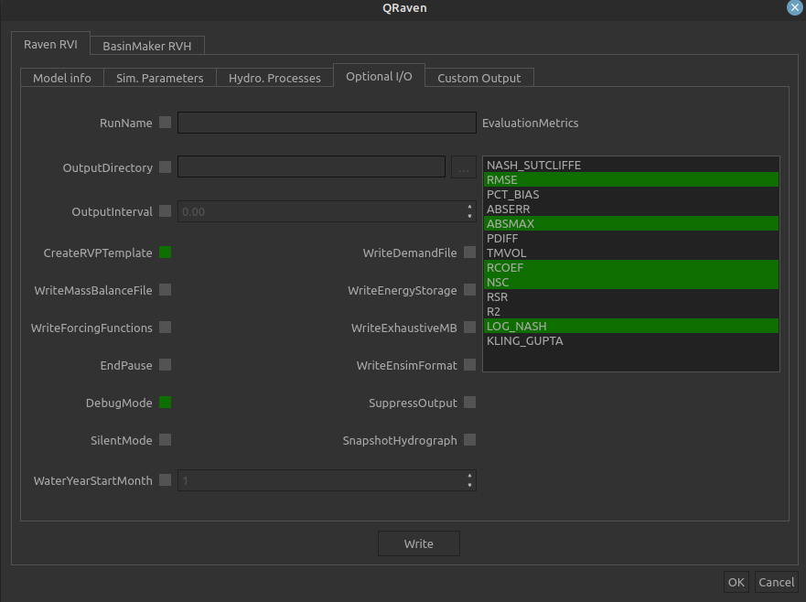Uncheck the CreateRVPTemplate checkbox
Image resolution: width=806 pixels, height=602 pixels.
tap(165, 253)
